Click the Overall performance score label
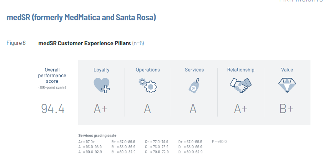The height and width of the screenshot is (166, 330). click(52, 76)
